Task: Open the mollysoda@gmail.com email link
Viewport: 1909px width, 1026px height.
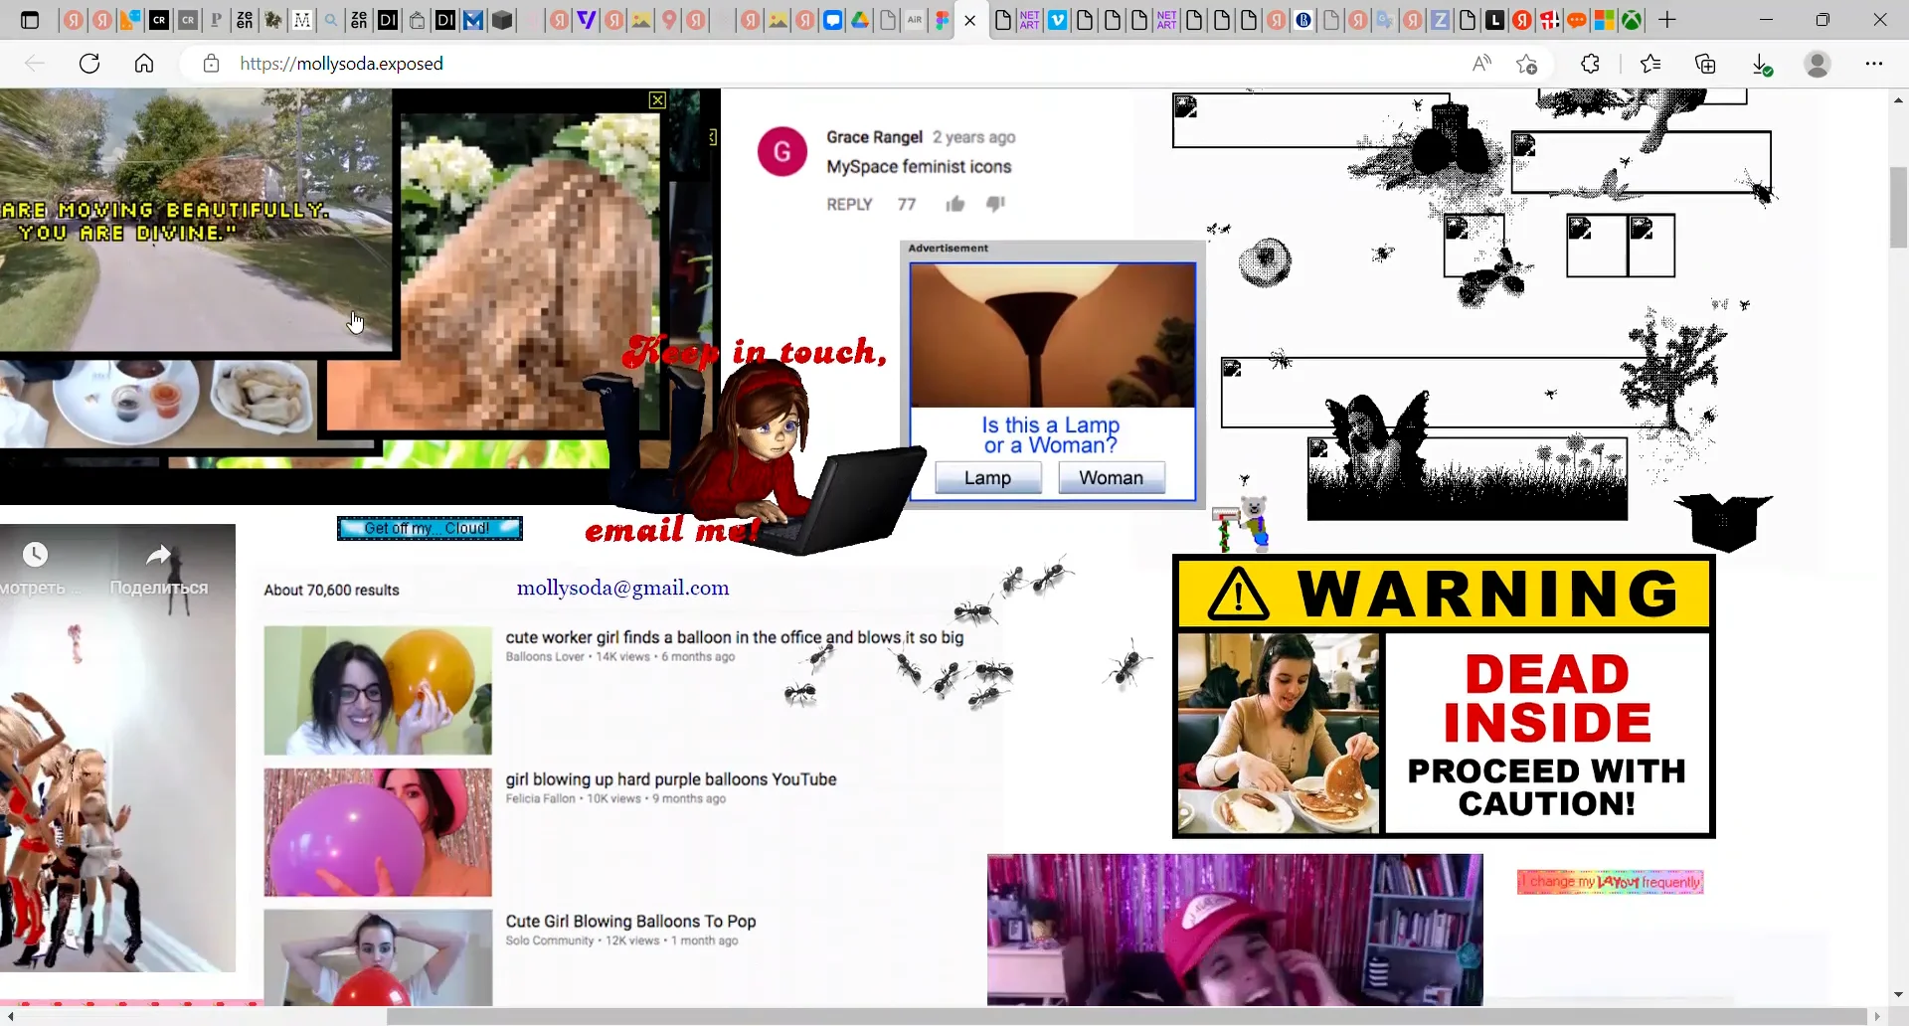Action: [622, 588]
